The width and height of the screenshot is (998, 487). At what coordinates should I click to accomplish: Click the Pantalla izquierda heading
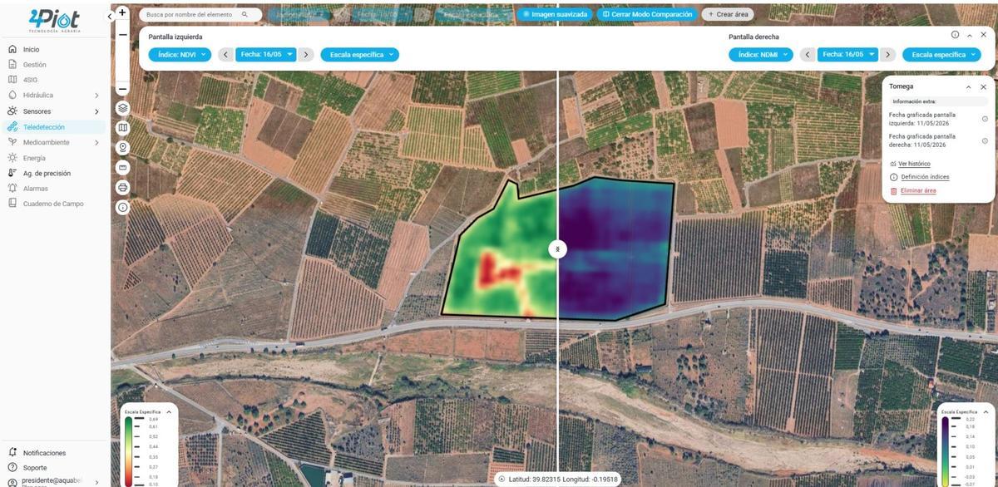pyautogui.click(x=175, y=37)
